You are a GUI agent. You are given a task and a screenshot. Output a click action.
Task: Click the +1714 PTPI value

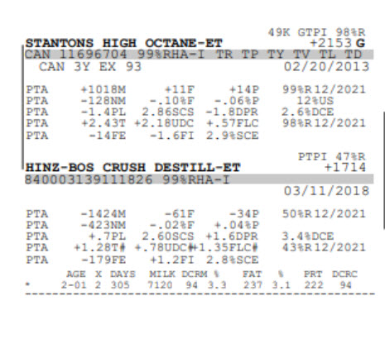pyautogui.click(x=345, y=168)
